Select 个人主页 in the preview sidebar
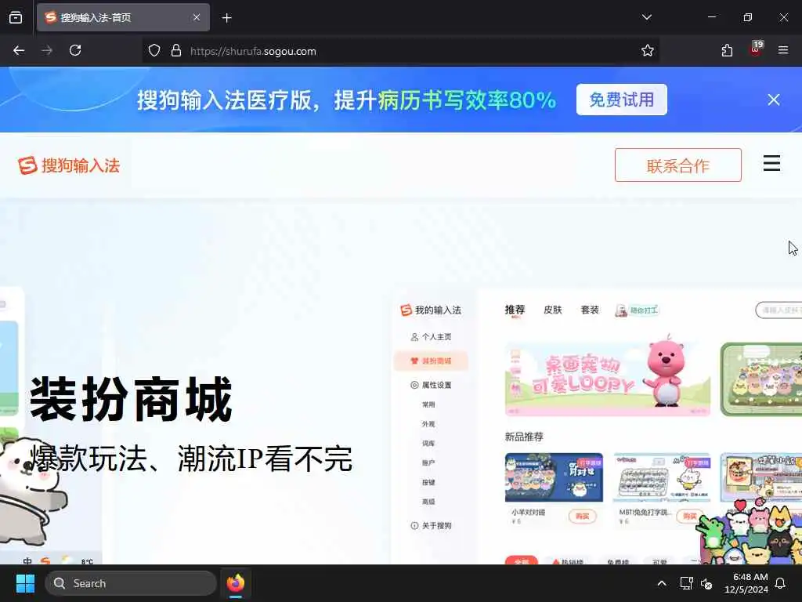Viewport: 802px width, 602px height. click(x=432, y=337)
